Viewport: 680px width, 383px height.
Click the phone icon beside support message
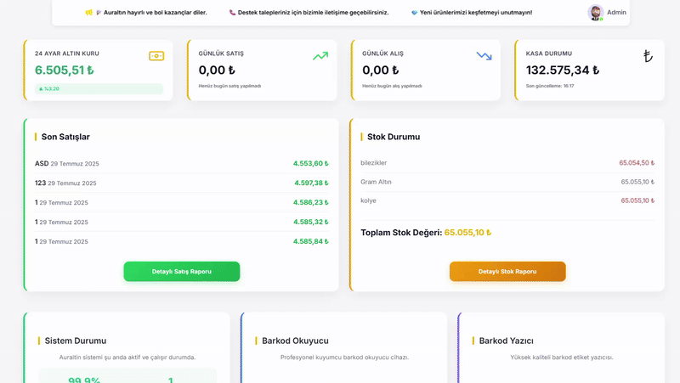pyautogui.click(x=232, y=13)
